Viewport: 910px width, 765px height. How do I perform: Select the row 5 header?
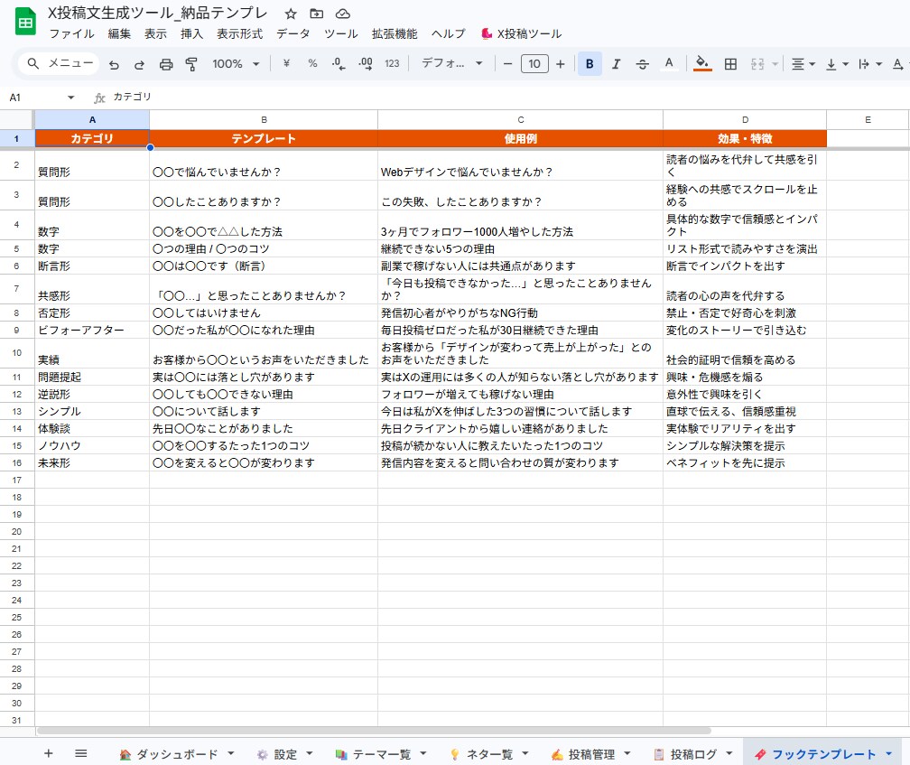click(x=16, y=248)
